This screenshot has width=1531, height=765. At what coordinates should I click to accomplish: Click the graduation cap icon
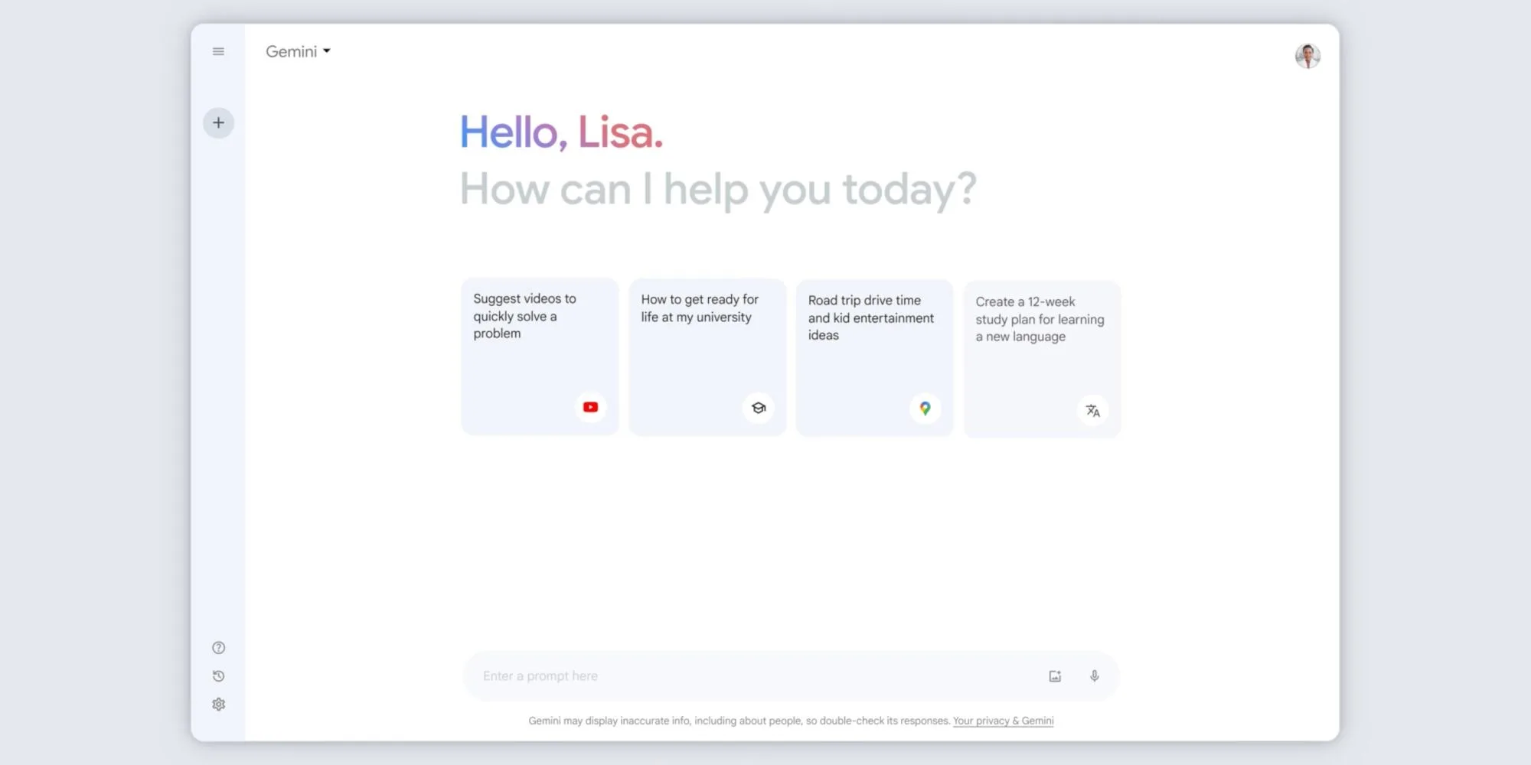(x=758, y=409)
